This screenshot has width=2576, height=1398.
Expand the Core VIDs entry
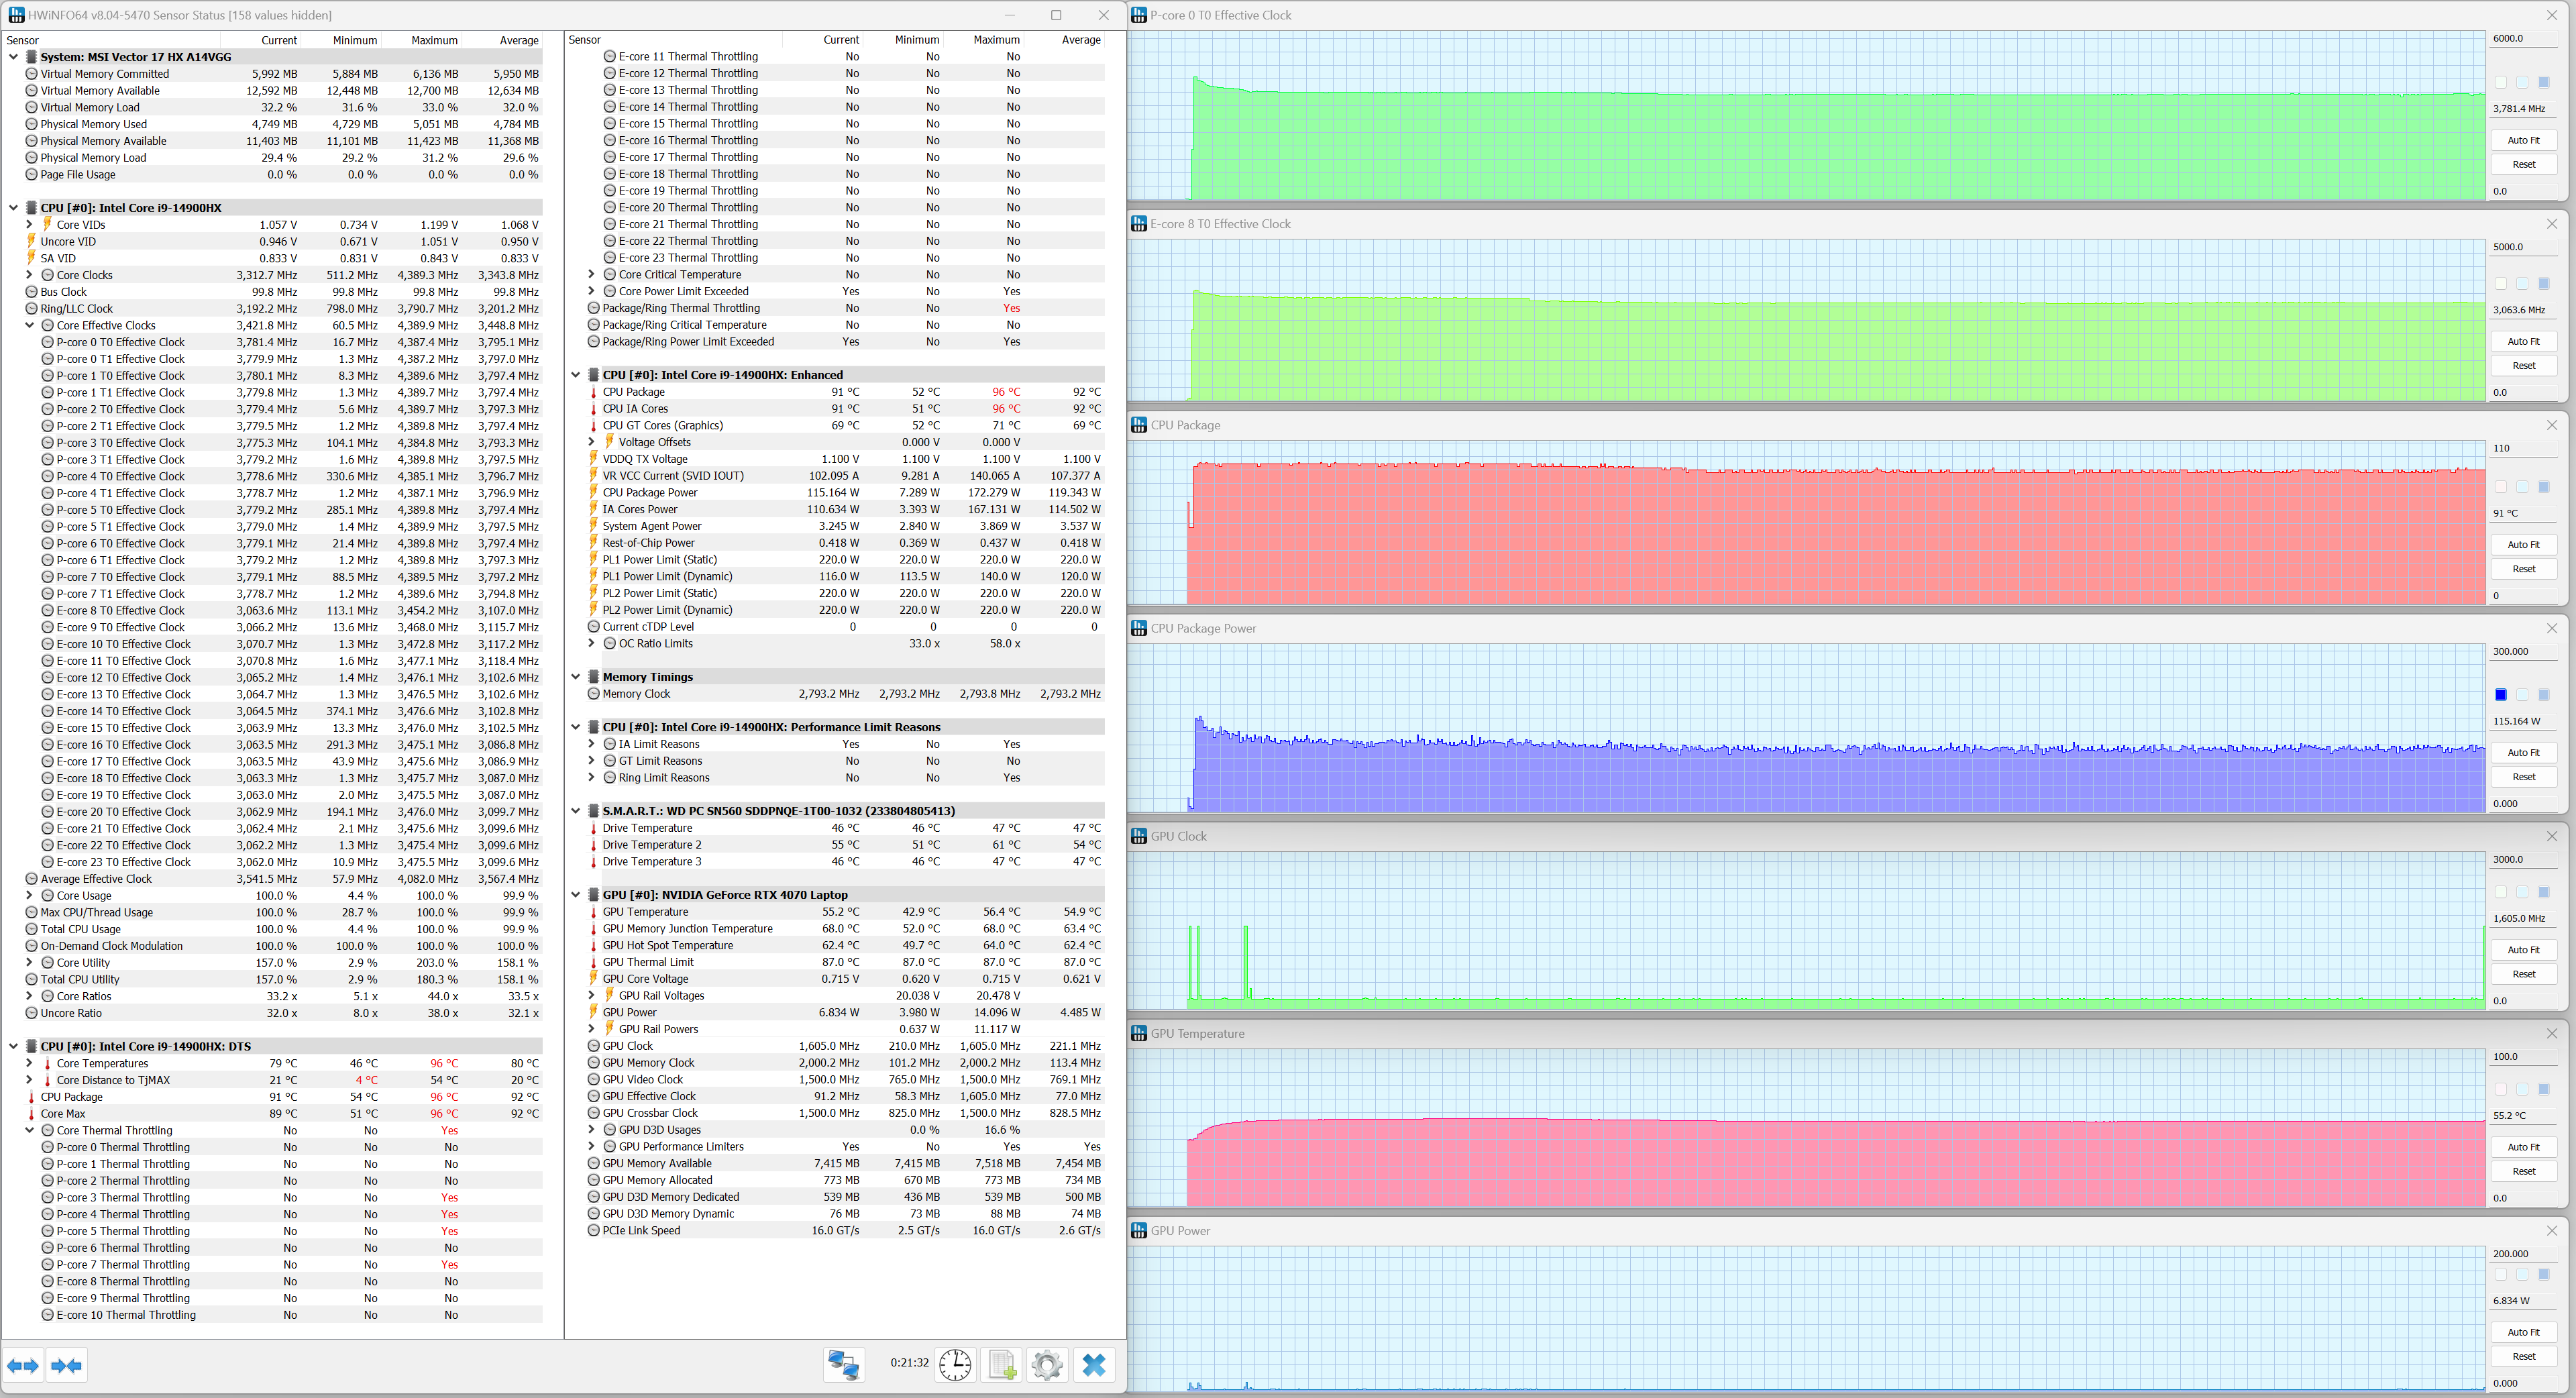(x=30, y=225)
